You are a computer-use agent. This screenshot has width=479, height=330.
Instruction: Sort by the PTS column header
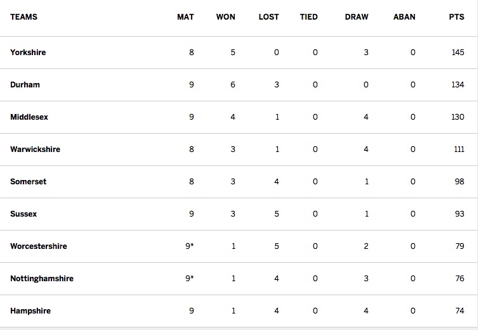pyautogui.click(x=456, y=17)
